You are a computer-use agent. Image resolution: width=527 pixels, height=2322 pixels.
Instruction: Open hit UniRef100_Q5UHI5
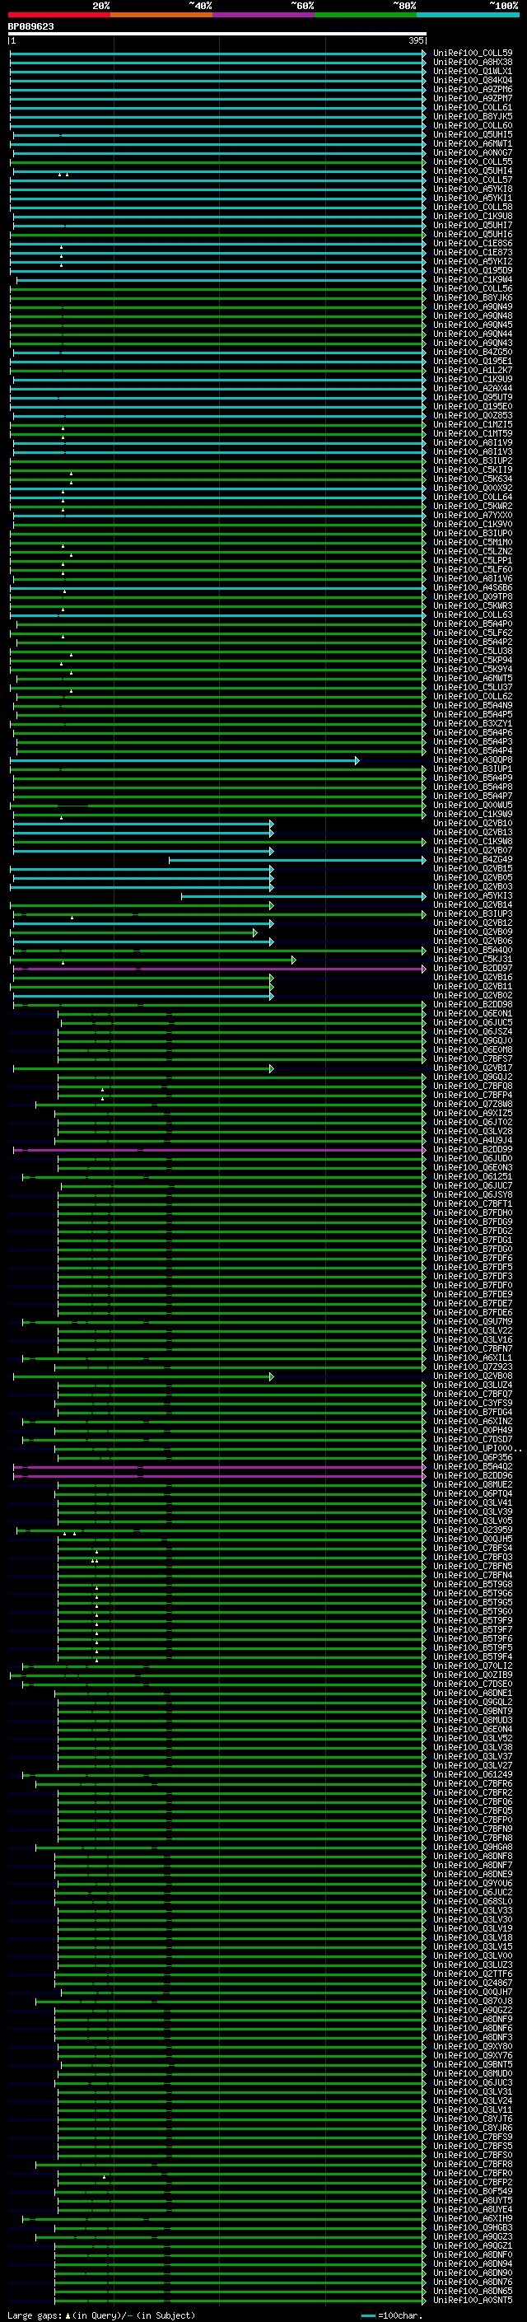point(473,135)
